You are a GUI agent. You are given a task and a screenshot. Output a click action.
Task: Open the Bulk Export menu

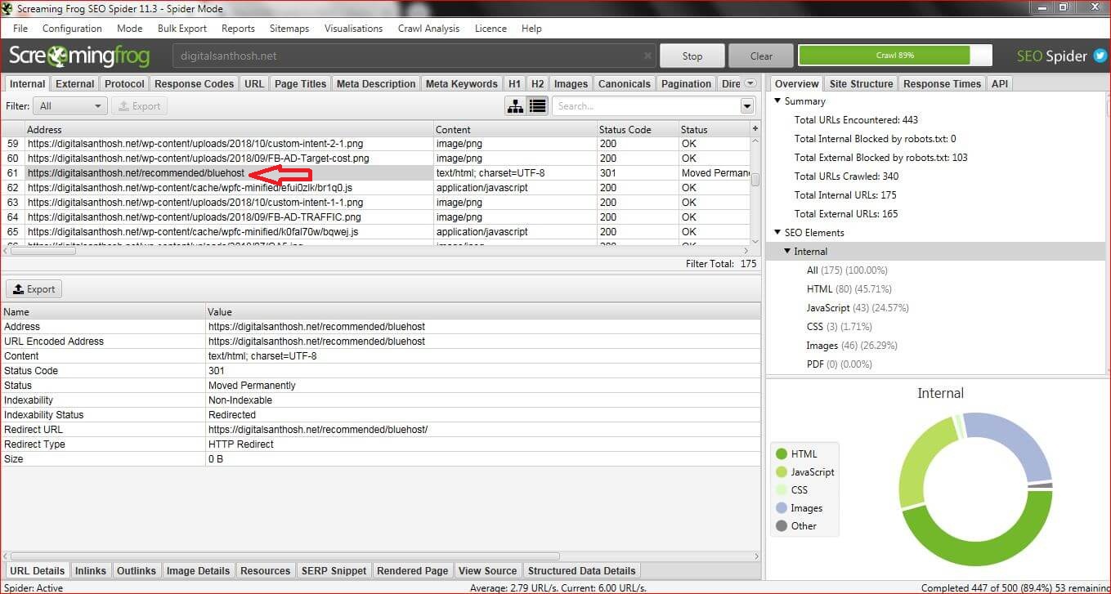tap(182, 29)
